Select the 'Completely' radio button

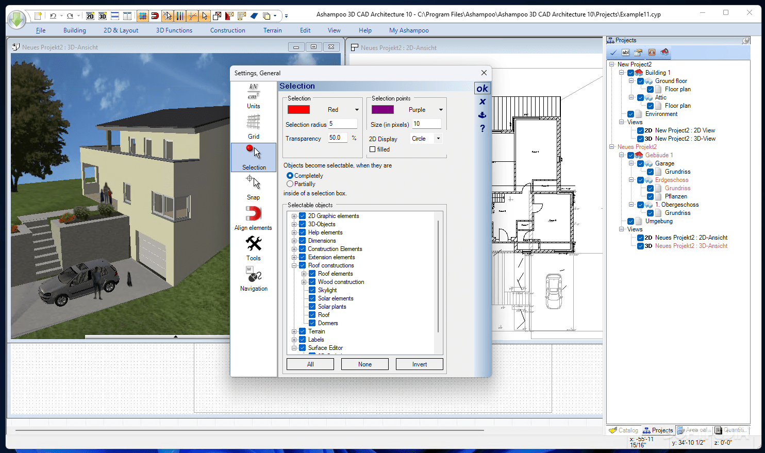[x=290, y=176]
